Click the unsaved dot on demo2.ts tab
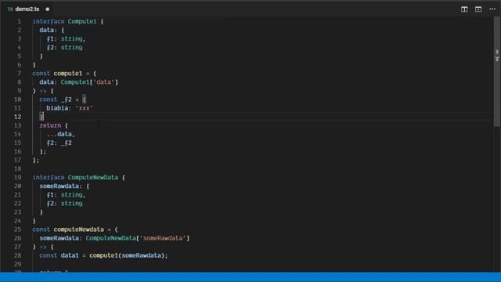 (48, 9)
